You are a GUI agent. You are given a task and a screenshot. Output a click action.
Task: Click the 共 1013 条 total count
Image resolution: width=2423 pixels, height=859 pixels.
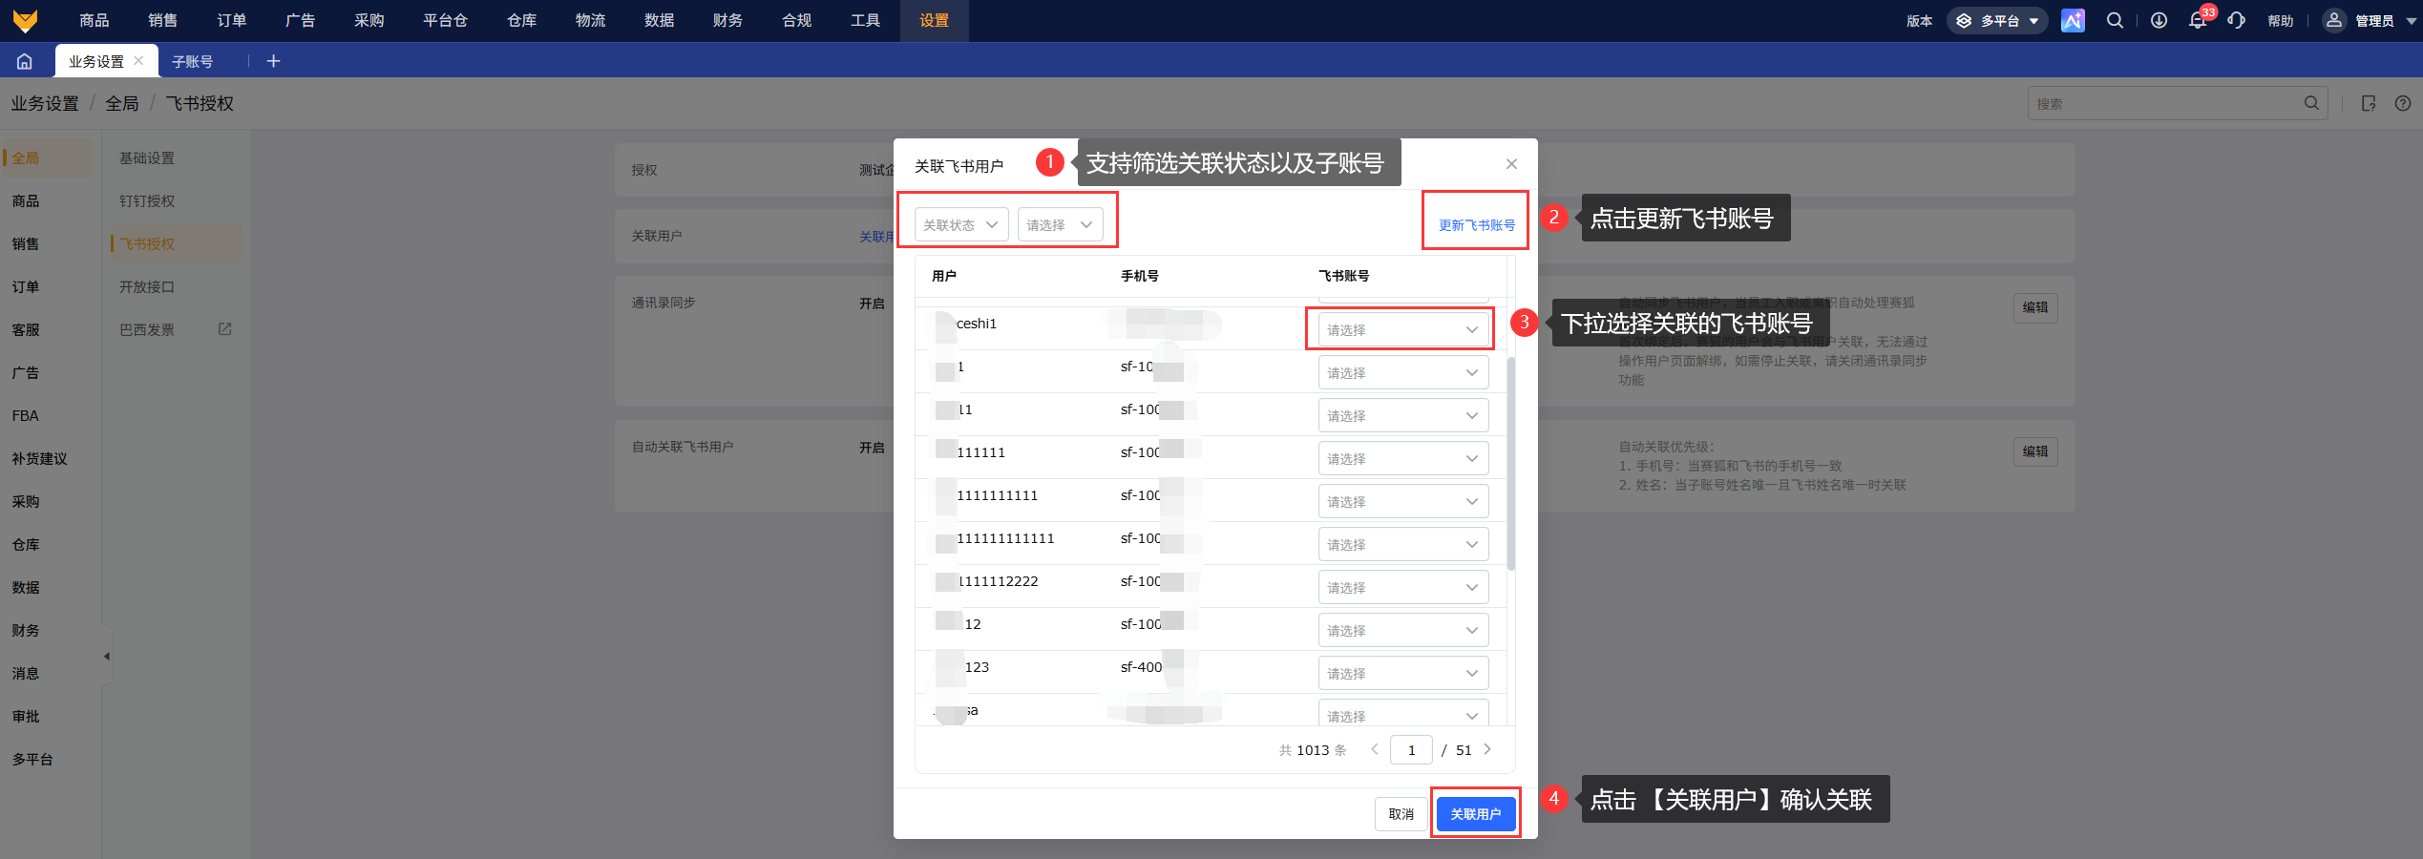pyautogui.click(x=1313, y=750)
